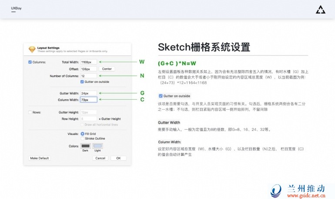Enable the Rows checkbox
Image resolution: width=335 pixels, height=199 pixels.
pos(30,112)
